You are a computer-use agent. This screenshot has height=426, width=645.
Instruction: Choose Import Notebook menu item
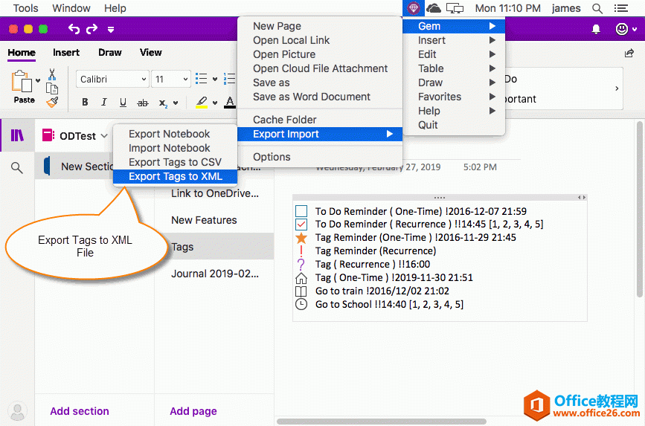point(175,148)
